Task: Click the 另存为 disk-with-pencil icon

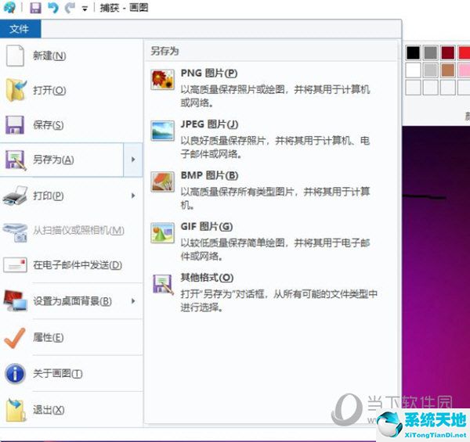Action: [16, 160]
